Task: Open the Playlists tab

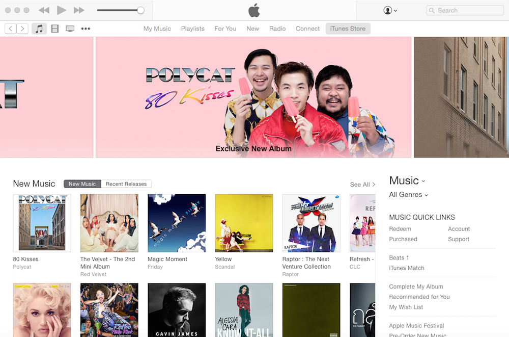Action: 193,29
